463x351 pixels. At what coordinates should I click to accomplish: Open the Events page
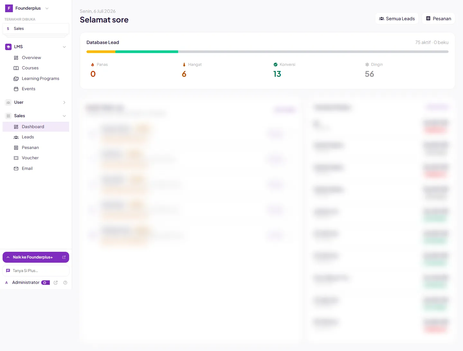(x=36, y=89)
